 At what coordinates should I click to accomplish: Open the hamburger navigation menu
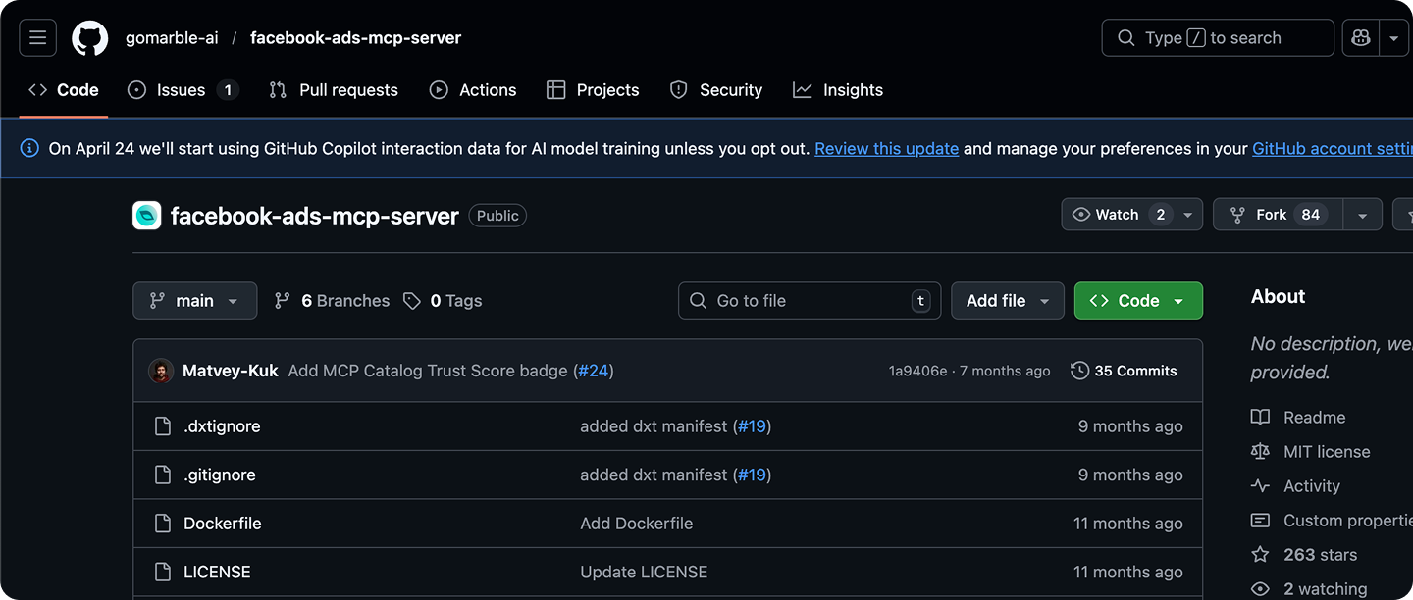(x=38, y=38)
